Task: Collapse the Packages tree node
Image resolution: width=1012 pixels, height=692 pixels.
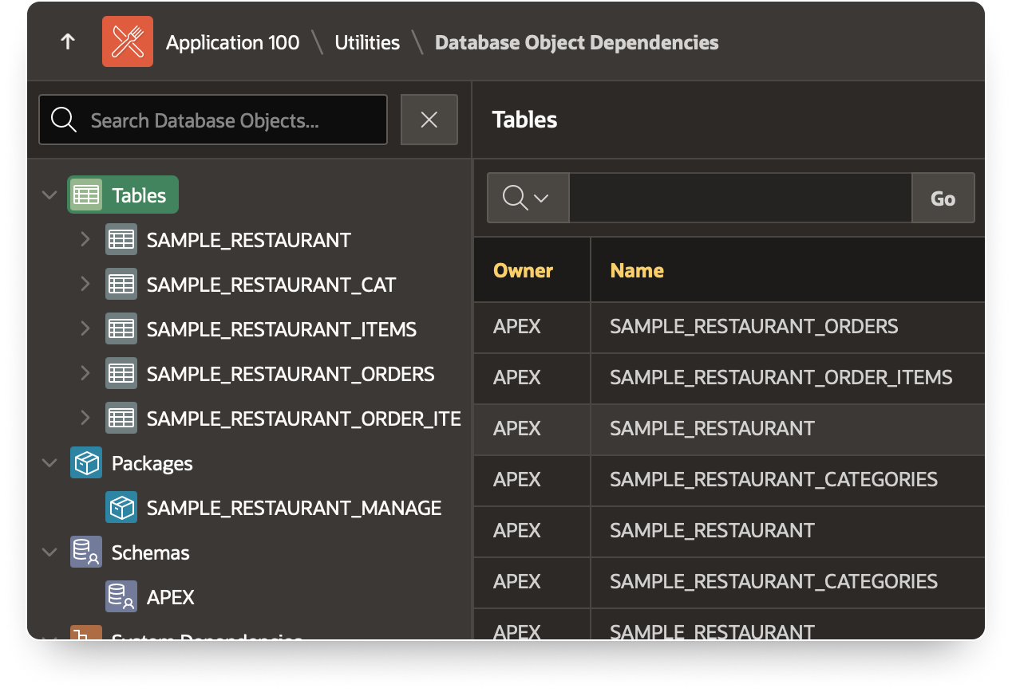Action: tap(49, 462)
